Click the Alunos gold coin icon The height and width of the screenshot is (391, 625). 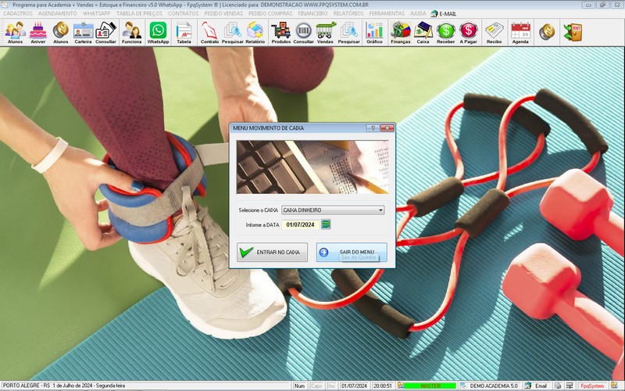click(x=61, y=33)
